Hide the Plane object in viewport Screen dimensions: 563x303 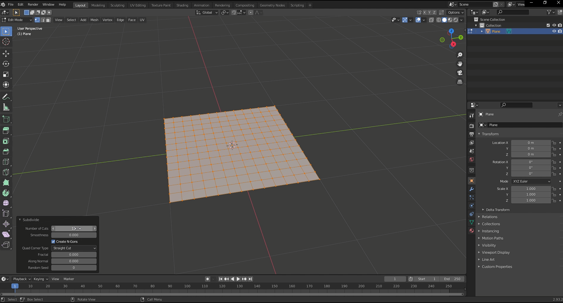click(554, 31)
